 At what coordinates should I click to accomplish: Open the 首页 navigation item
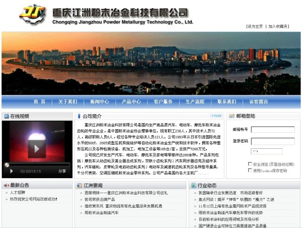[39, 101]
